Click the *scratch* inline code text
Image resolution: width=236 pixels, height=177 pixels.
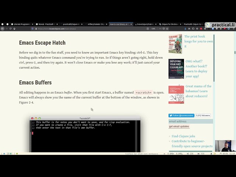coord(143,93)
